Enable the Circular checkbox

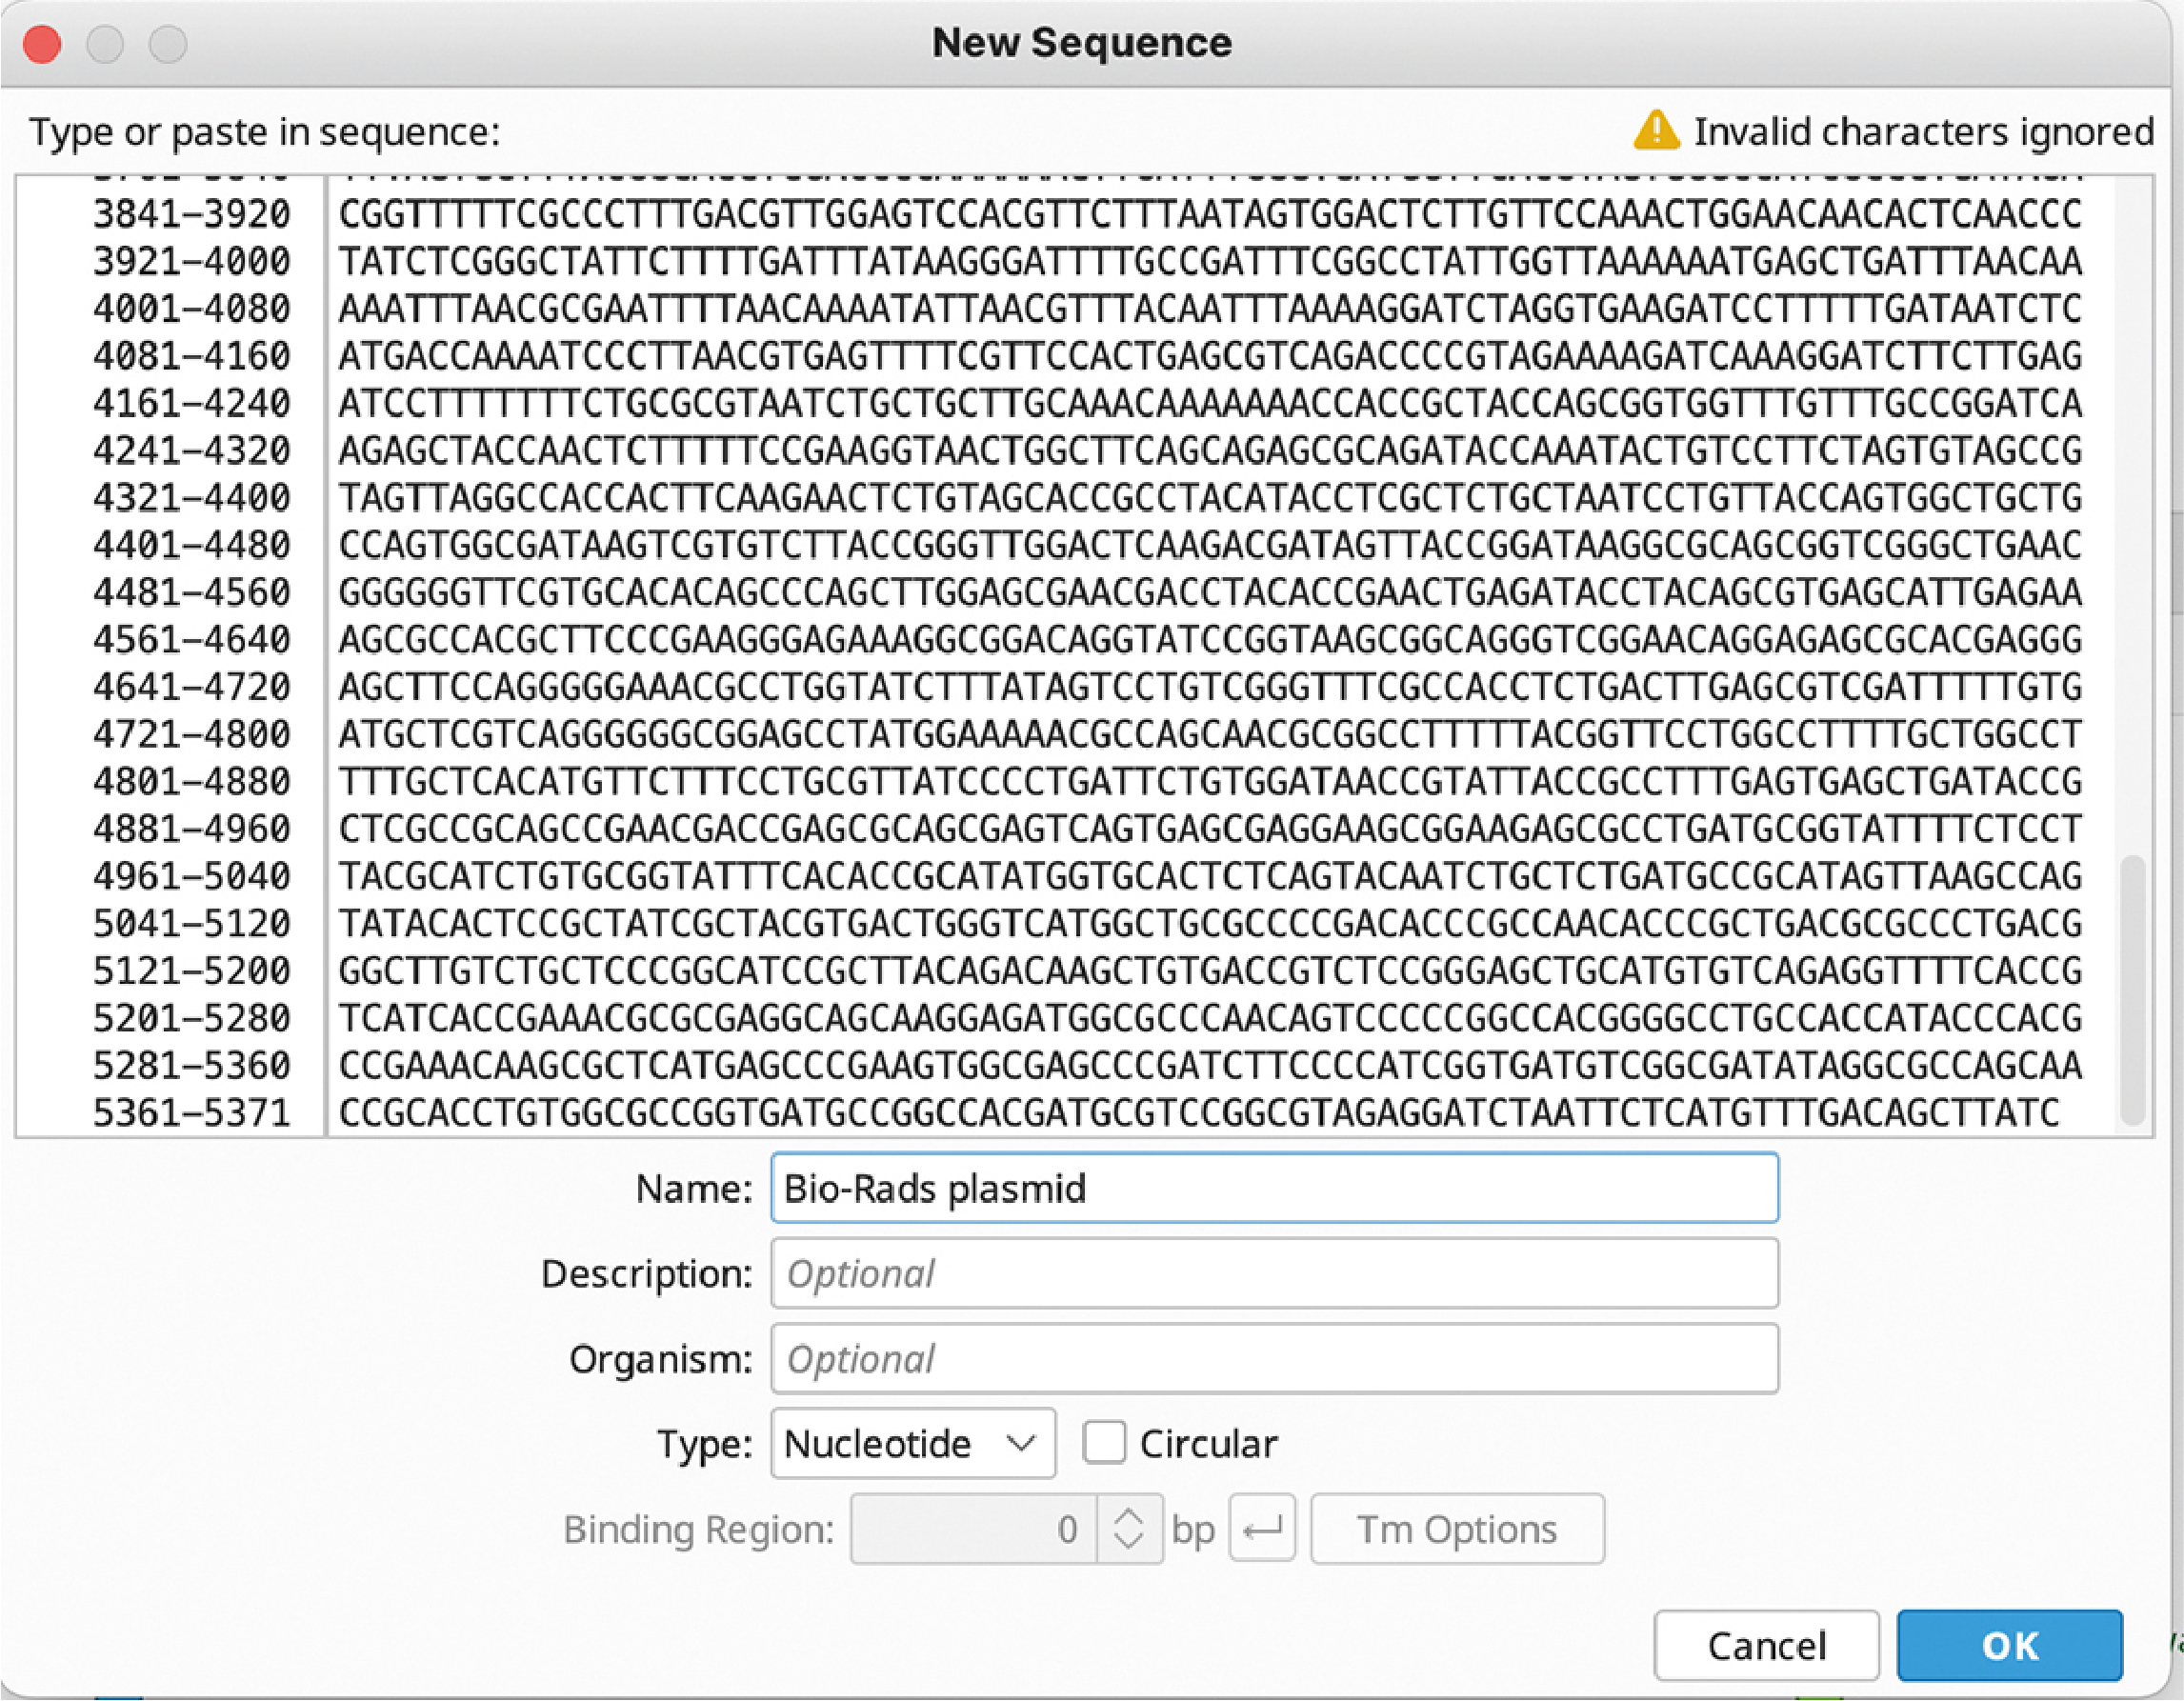(x=1104, y=1444)
